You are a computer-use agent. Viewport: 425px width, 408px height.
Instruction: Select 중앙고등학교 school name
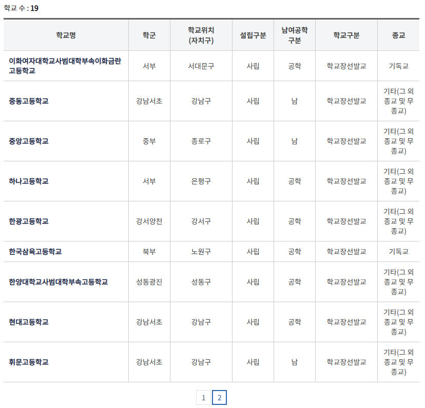click(x=29, y=141)
